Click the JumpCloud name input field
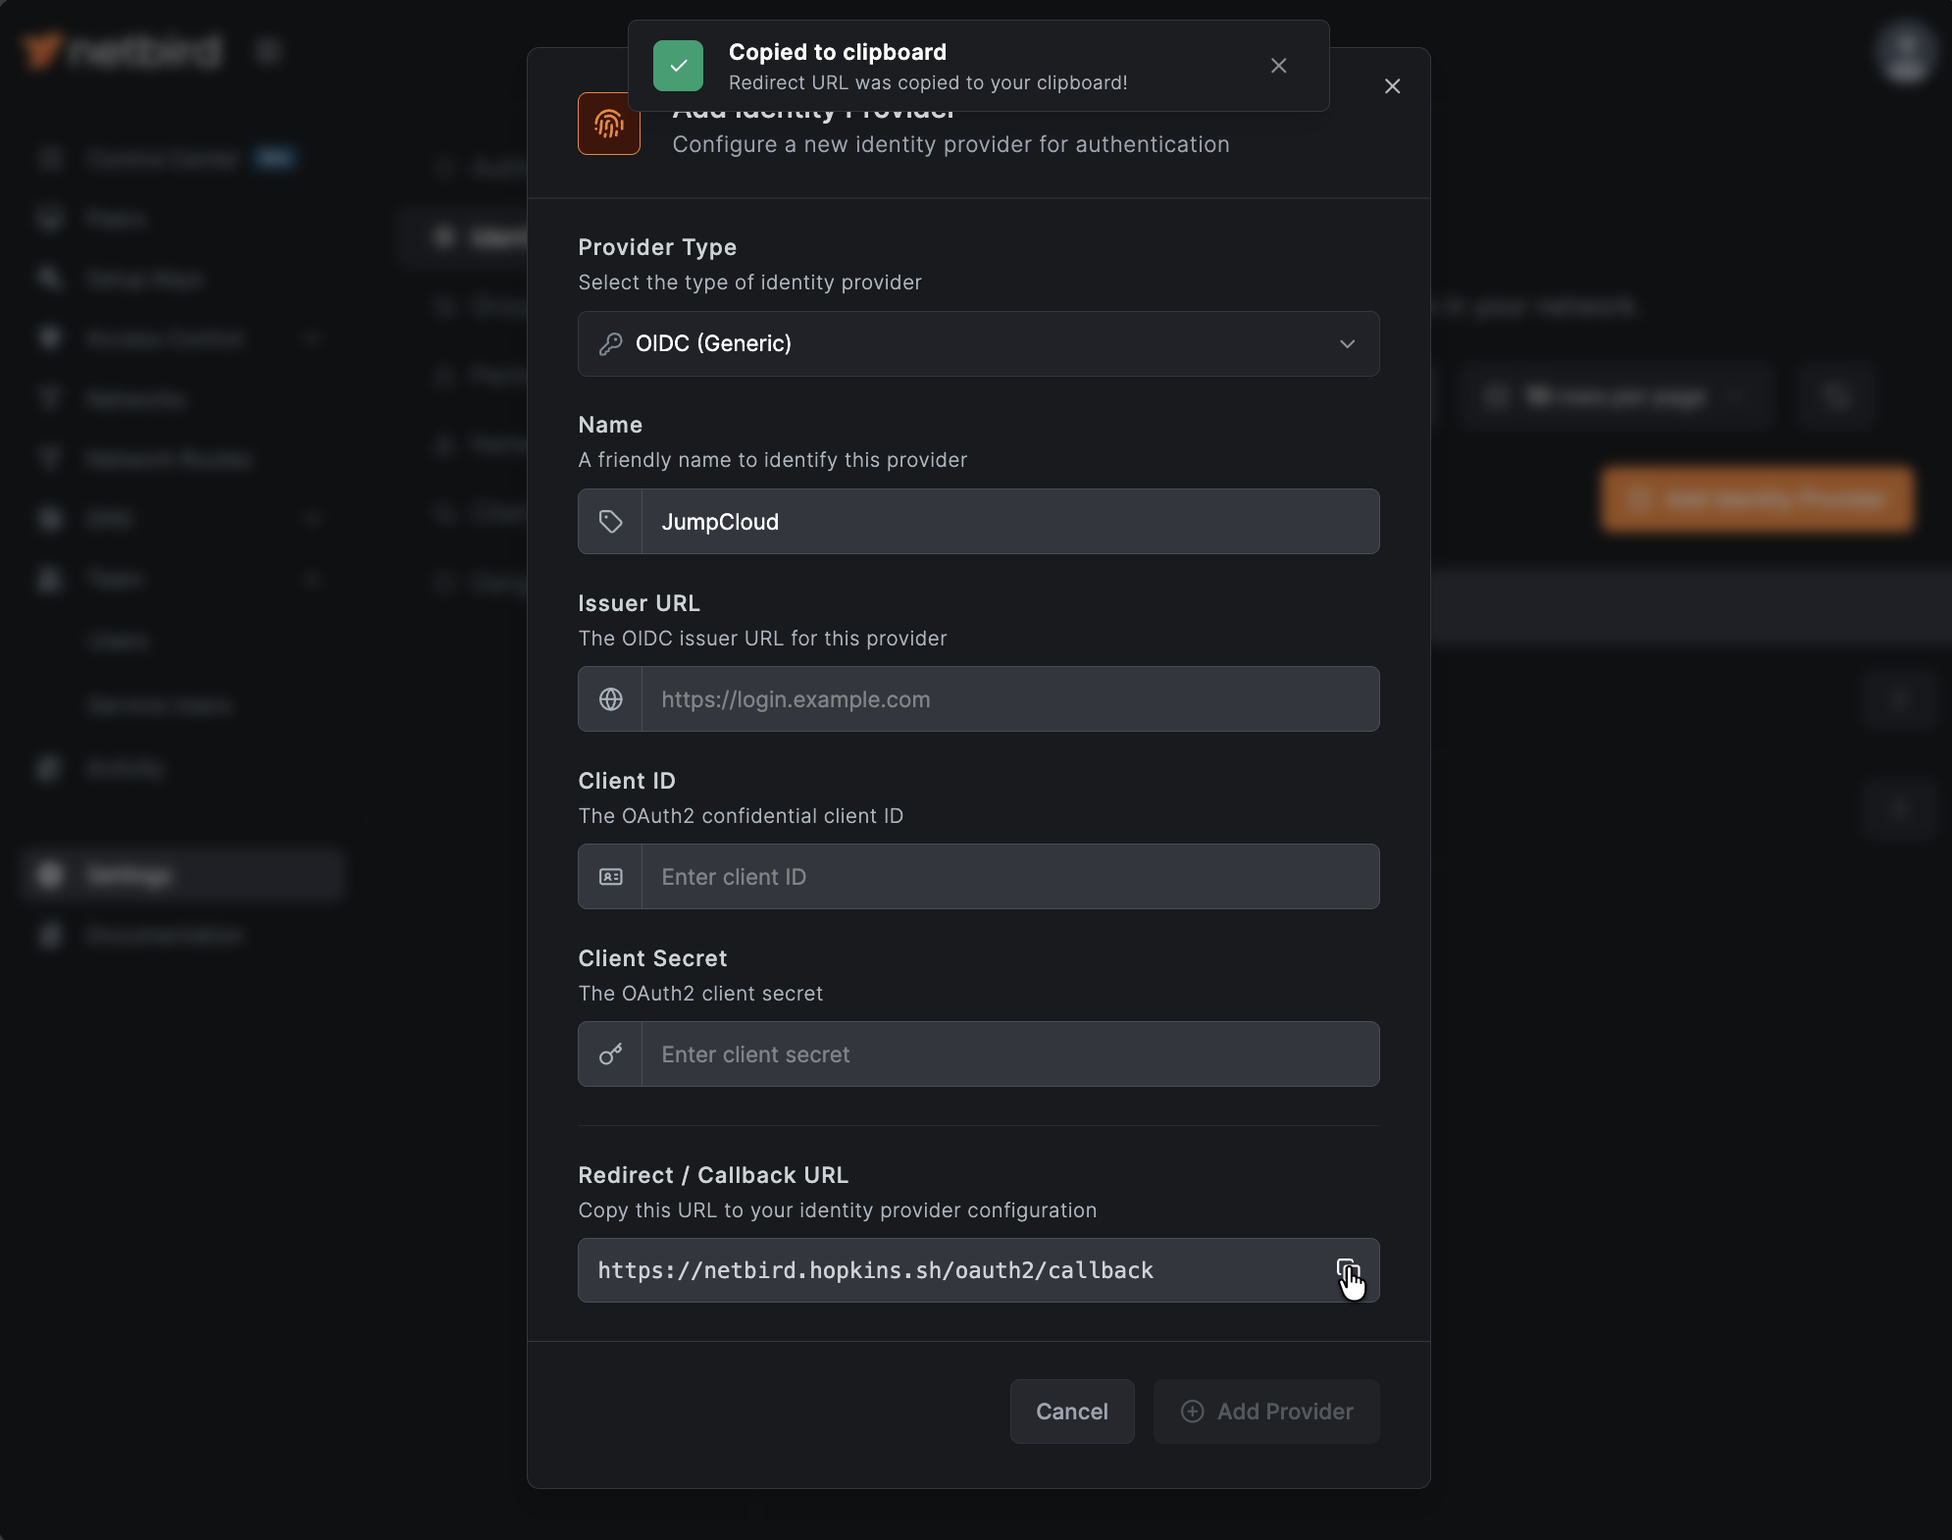This screenshot has width=1952, height=1540. pos(1008,522)
